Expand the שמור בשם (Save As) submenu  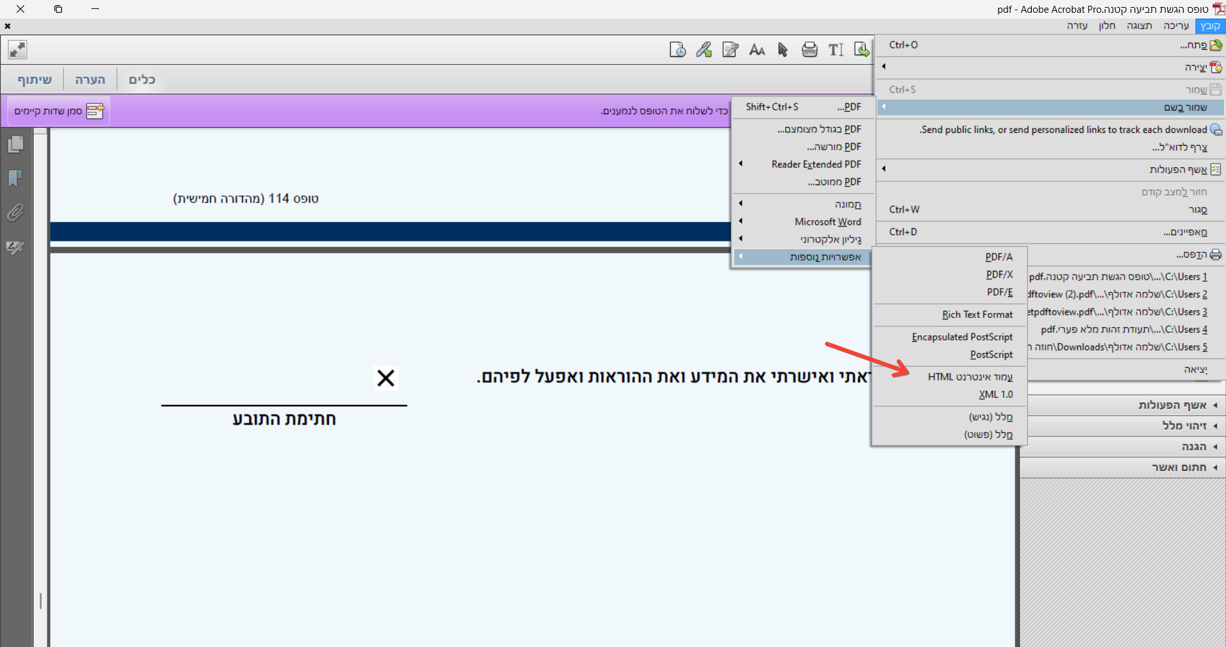point(1052,107)
